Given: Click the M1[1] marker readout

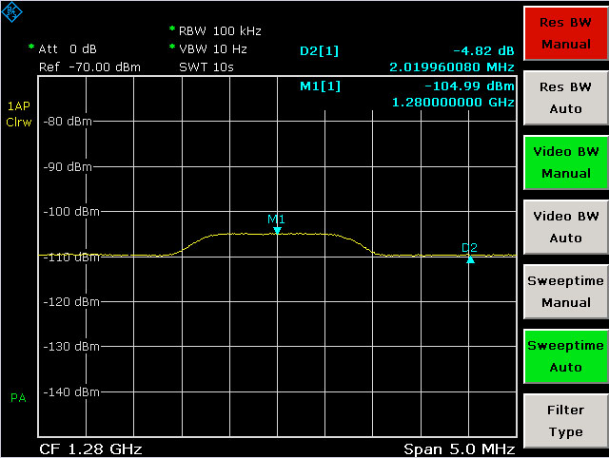Looking at the screenshot, I should (320, 86).
